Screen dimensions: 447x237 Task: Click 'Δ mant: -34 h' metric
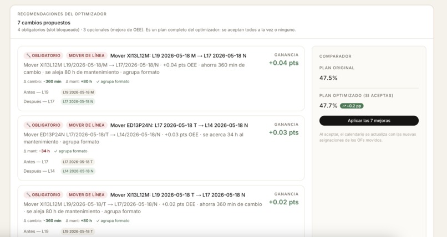37,151
